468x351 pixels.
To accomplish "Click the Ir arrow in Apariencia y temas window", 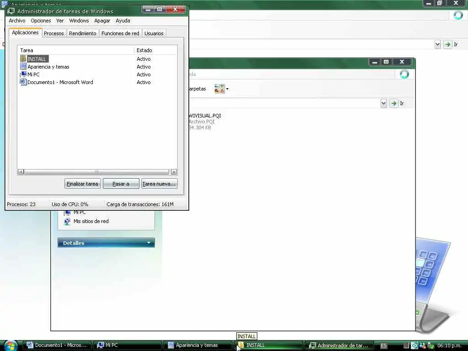I will [x=447, y=44].
